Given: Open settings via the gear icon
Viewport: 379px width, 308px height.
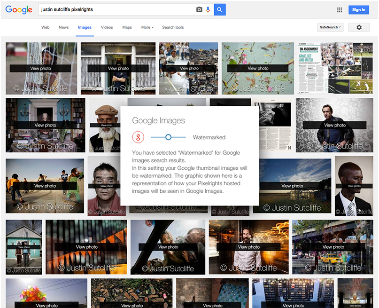Looking at the screenshot, I should click(x=359, y=27).
